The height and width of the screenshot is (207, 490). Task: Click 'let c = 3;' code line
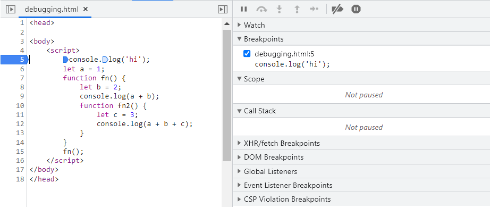coord(117,115)
